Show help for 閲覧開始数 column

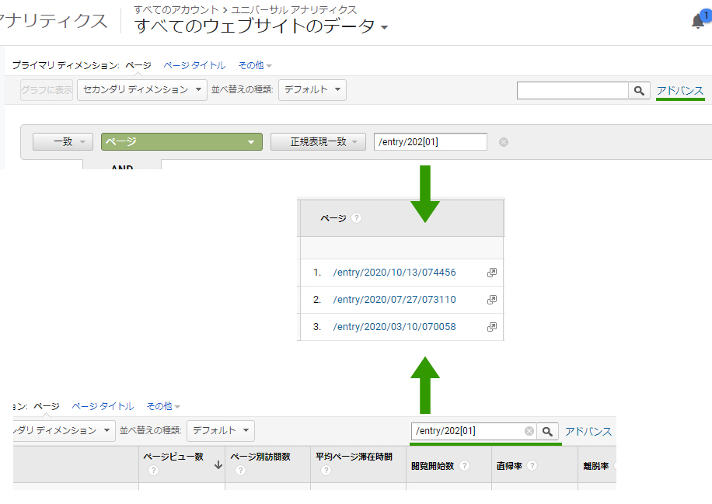tap(464, 466)
